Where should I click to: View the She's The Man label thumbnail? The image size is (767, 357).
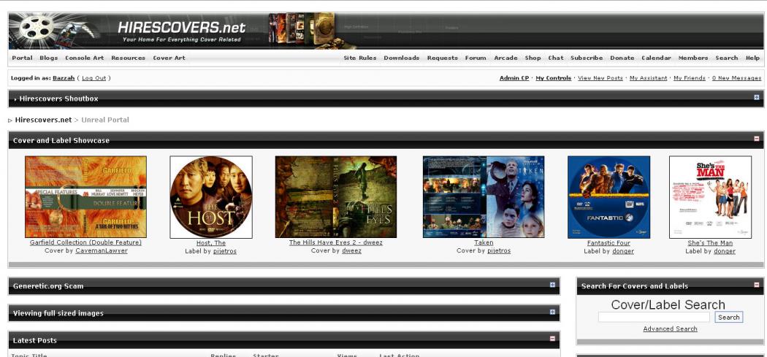coord(710,197)
